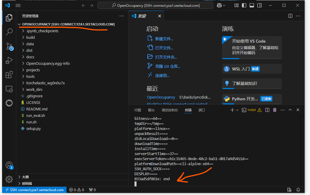Viewport: 310px width, 195px height.
Task: Open setup.py in the explorer
Action: 33,128
